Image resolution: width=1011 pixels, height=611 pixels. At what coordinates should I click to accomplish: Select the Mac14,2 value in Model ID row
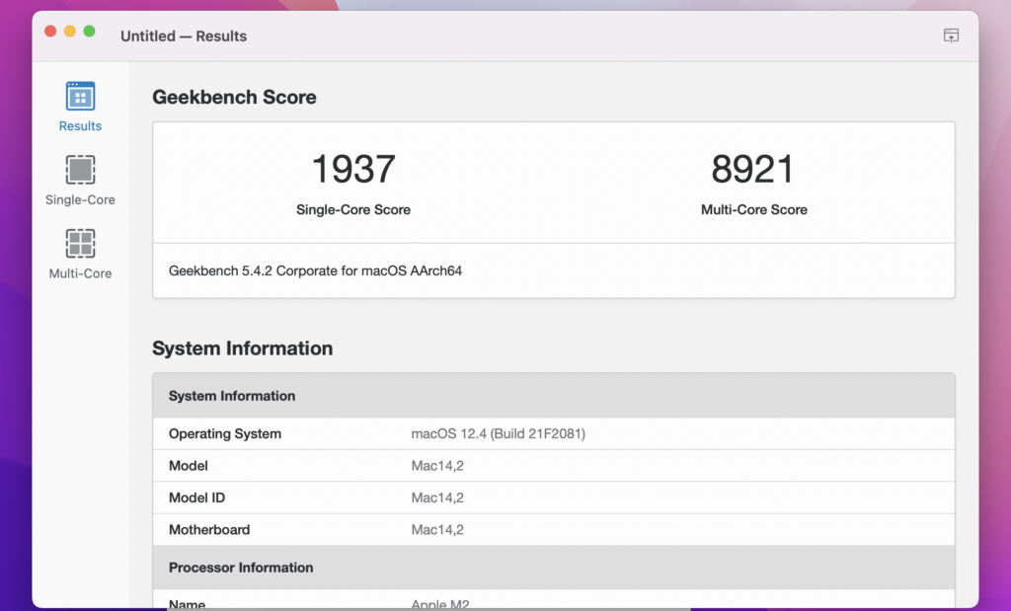click(437, 497)
